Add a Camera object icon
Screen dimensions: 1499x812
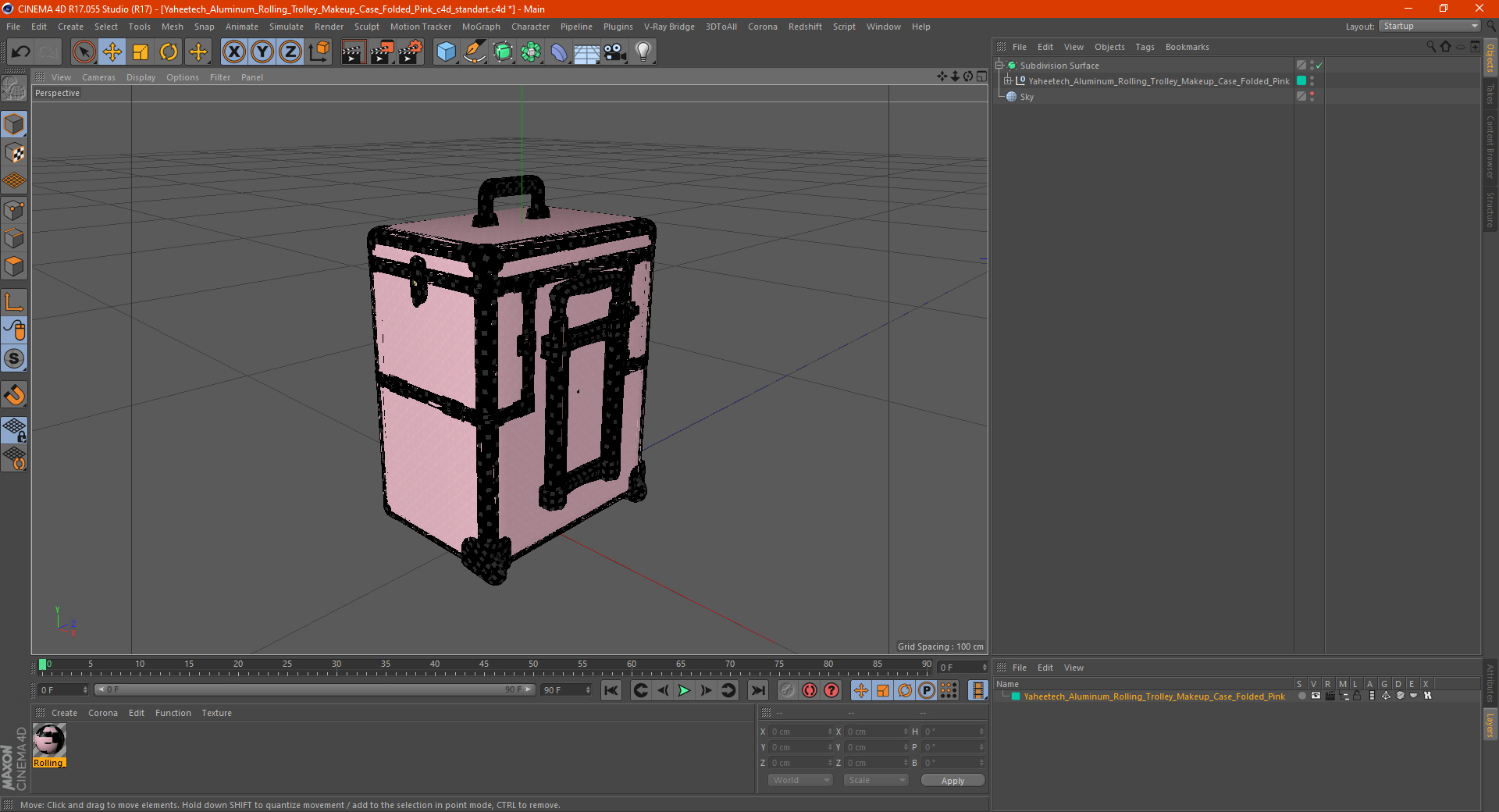(615, 52)
